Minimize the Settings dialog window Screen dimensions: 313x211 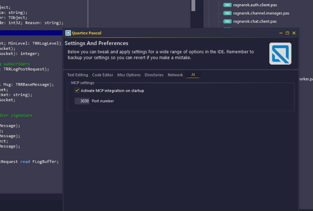[x=281, y=33]
